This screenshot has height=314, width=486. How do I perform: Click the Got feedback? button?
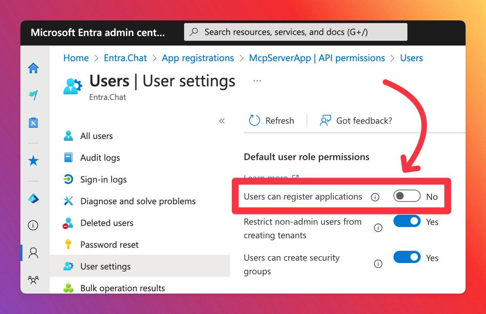coord(356,121)
